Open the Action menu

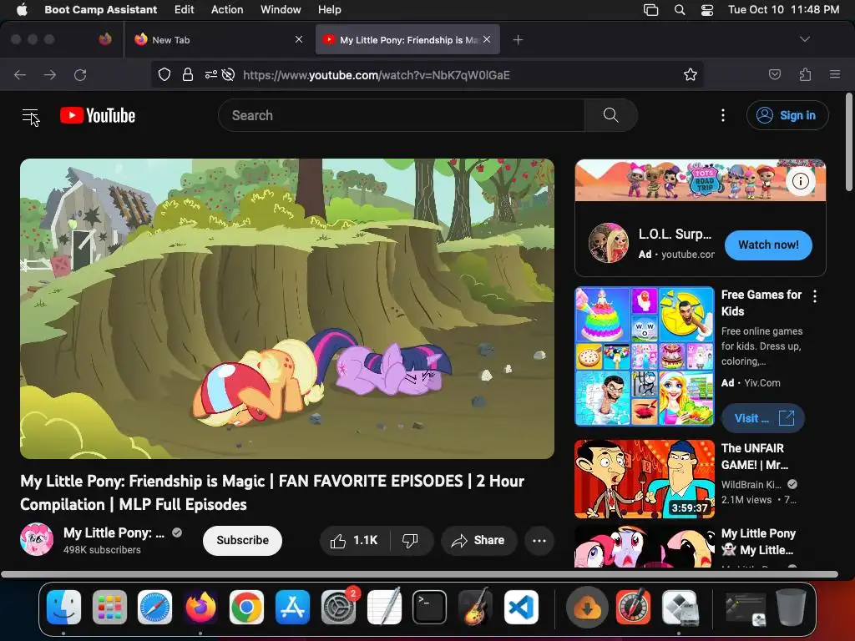coord(227,10)
